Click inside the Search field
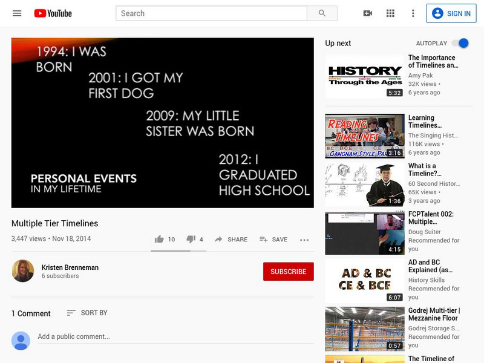 click(211, 13)
